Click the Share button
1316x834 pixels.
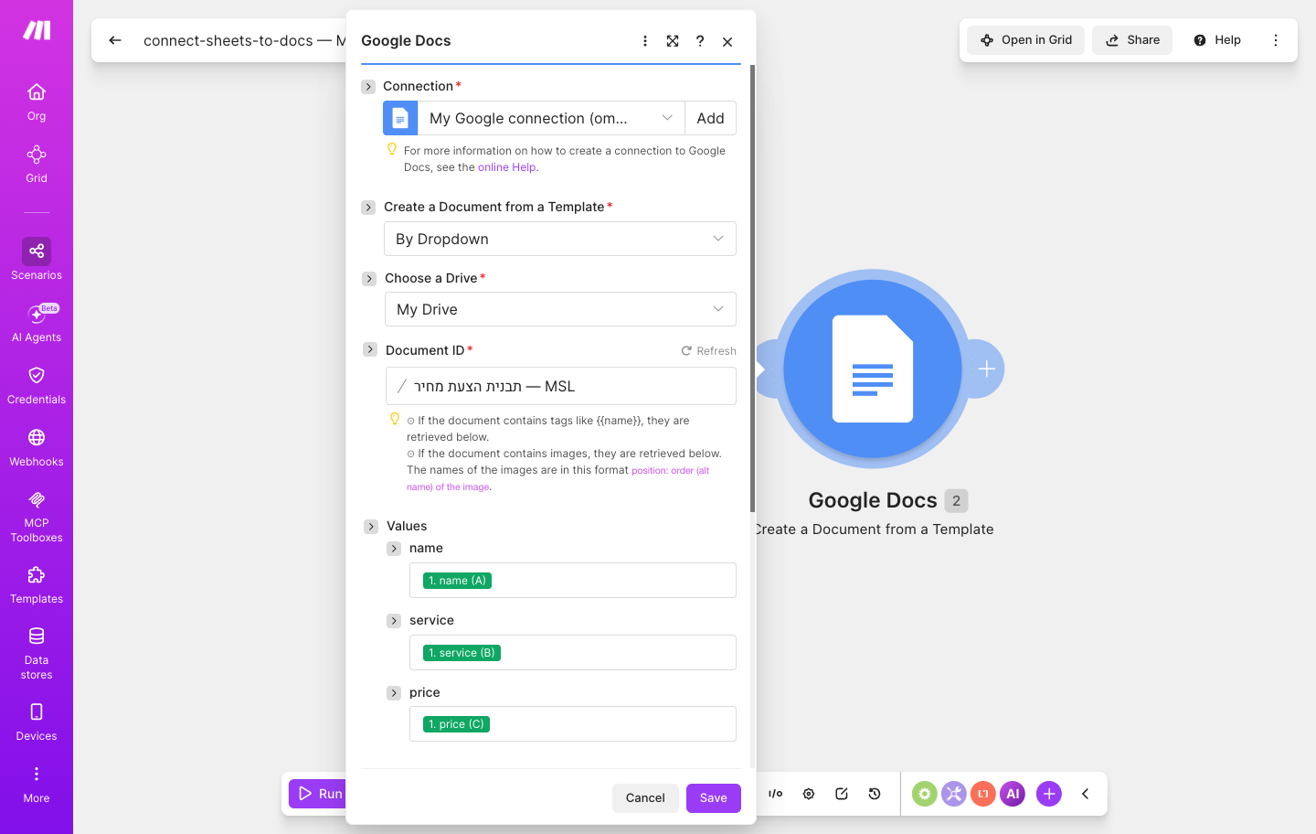click(1132, 40)
